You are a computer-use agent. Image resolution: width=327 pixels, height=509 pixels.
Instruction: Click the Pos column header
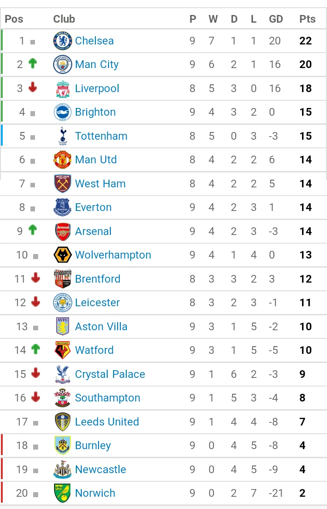[14, 19]
